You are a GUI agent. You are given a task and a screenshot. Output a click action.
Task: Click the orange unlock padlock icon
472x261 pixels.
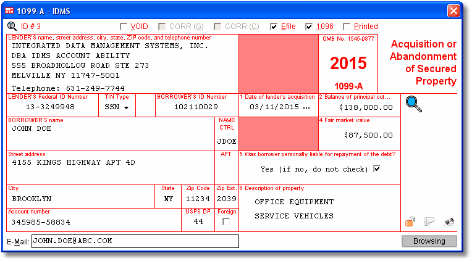(410, 221)
